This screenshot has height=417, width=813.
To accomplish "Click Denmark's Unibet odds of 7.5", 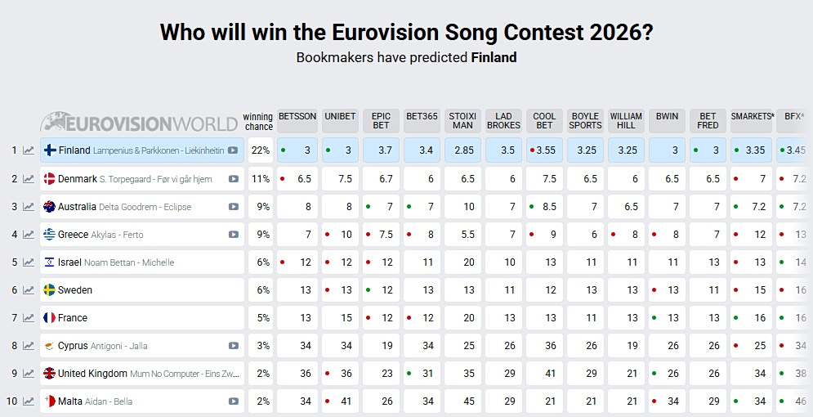I will coord(341,178).
